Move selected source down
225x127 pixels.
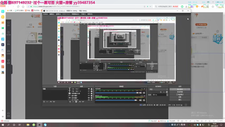(x=83, y=102)
